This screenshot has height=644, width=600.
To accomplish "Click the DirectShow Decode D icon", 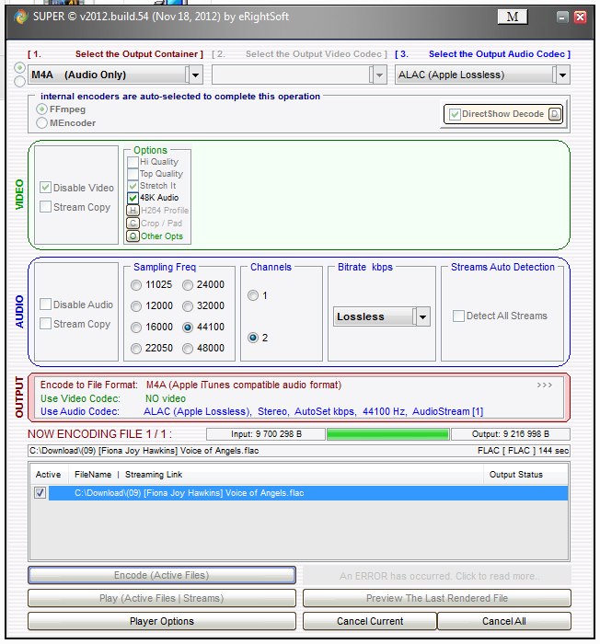I will 554,114.
